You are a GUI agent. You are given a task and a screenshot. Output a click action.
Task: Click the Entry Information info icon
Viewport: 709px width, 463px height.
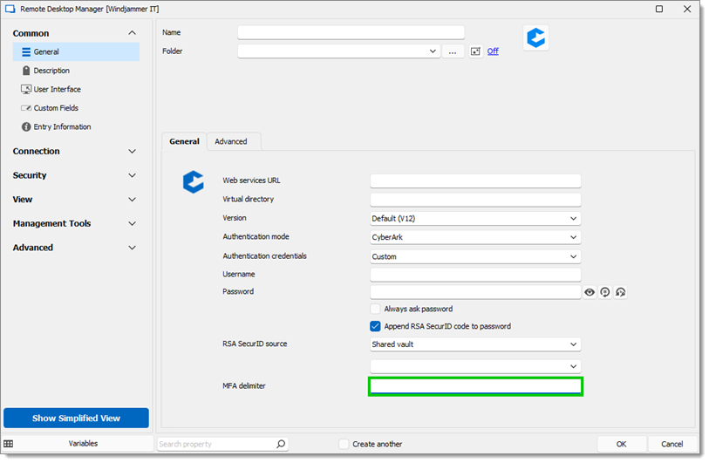coord(26,127)
